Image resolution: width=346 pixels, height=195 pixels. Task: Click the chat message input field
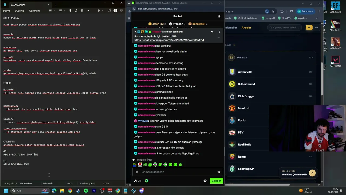(x=177, y=172)
